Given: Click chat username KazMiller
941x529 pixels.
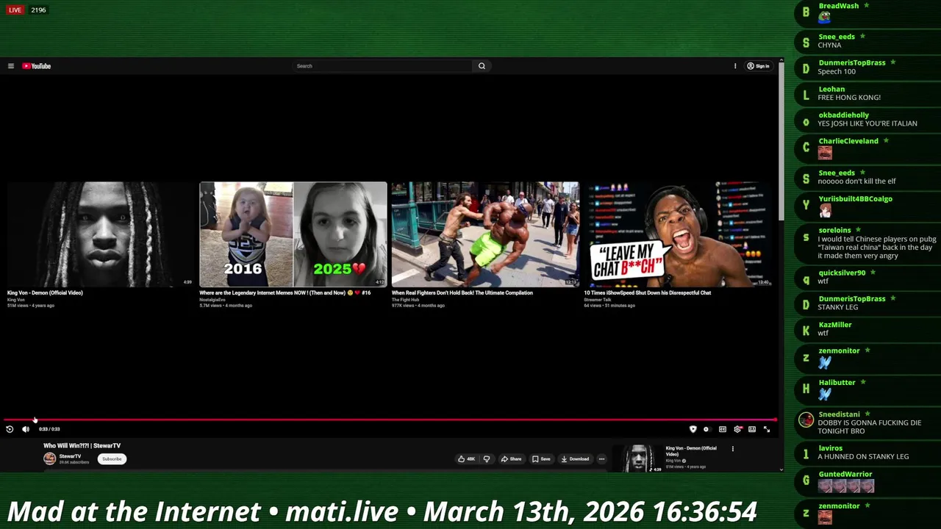Looking at the screenshot, I should (x=835, y=325).
